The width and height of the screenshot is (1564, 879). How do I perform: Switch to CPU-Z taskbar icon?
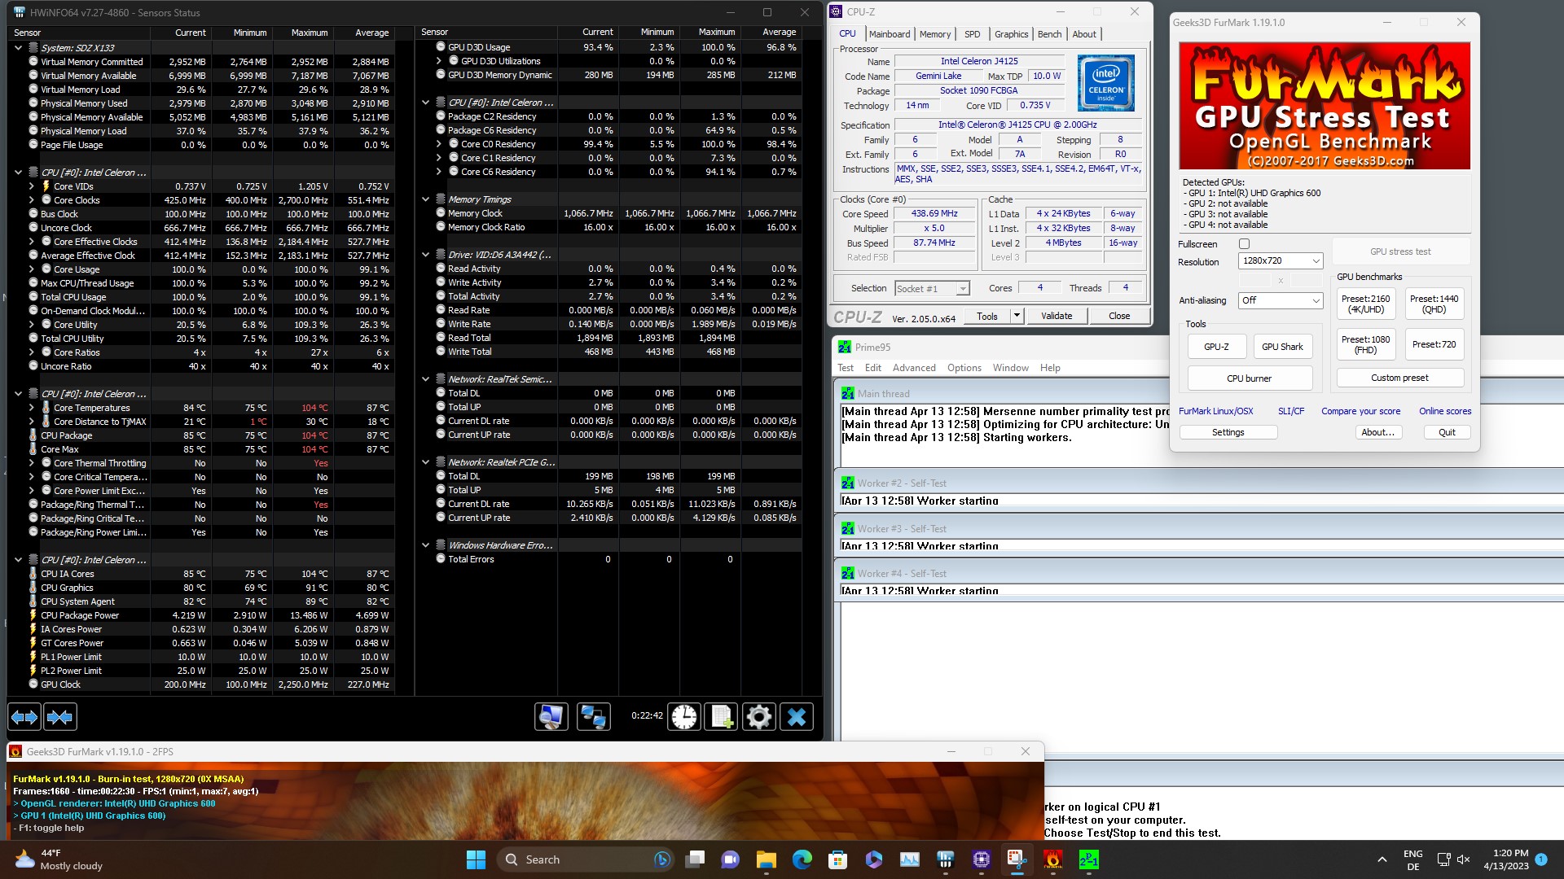(x=981, y=859)
